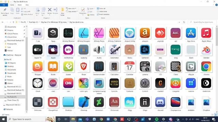Switch to the Home ribbon tab
Screen dimensions: 218x122
[12, 5]
